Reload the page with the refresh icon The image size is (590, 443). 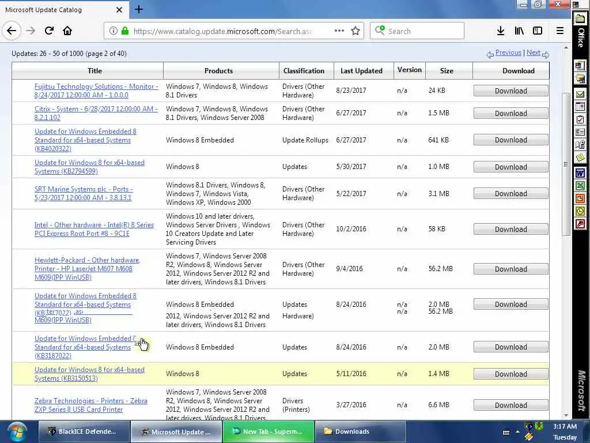[49, 31]
